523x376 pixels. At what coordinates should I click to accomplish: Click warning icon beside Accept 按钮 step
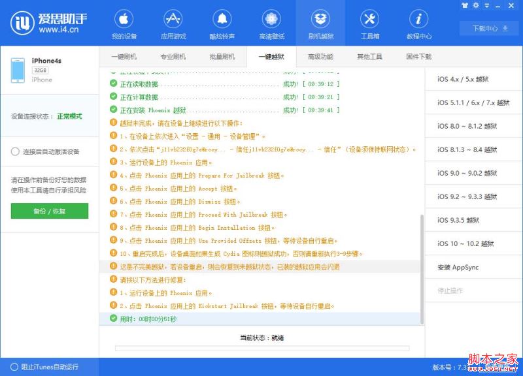point(113,187)
